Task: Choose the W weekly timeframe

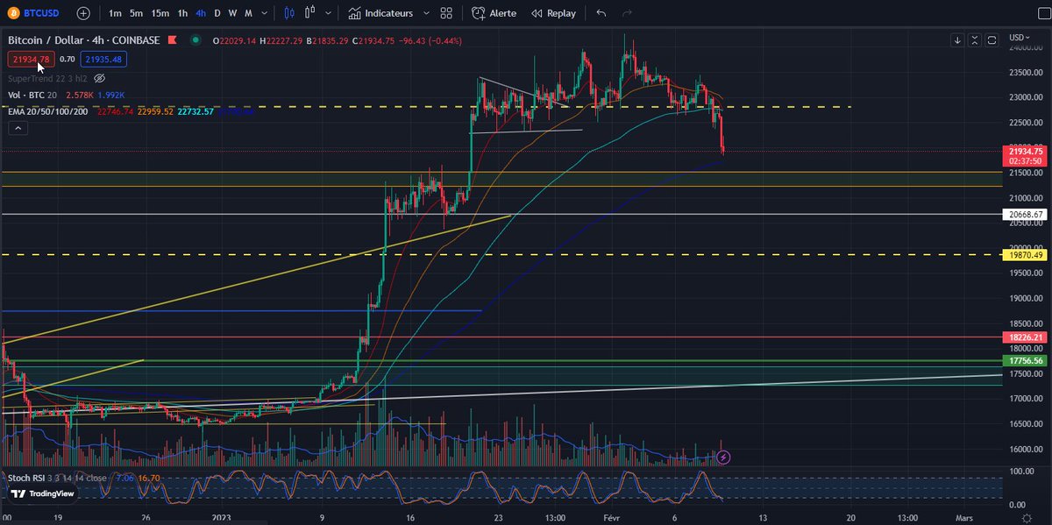Action: pyautogui.click(x=232, y=13)
